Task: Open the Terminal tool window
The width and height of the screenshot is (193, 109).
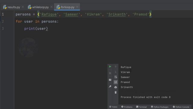Action: click(141, 107)
